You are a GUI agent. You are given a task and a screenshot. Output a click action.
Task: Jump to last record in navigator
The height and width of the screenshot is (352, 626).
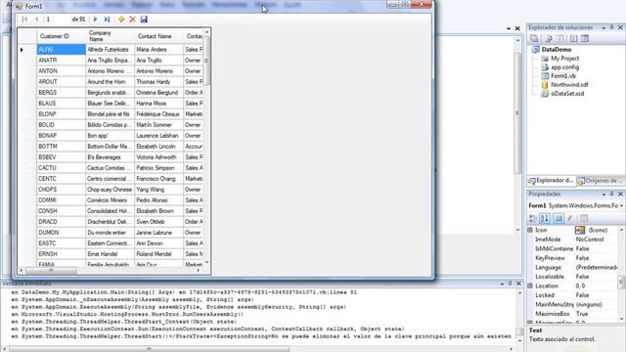(x=107, y=20)
